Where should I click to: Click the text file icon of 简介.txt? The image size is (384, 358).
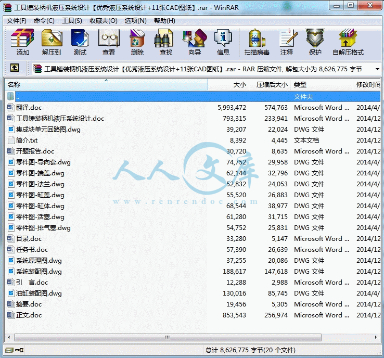[x=10, y=140]
